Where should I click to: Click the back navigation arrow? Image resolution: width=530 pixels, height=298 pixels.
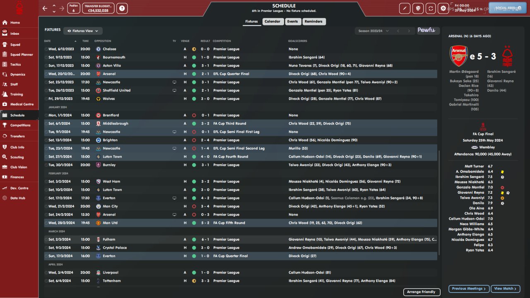(45, 8)
